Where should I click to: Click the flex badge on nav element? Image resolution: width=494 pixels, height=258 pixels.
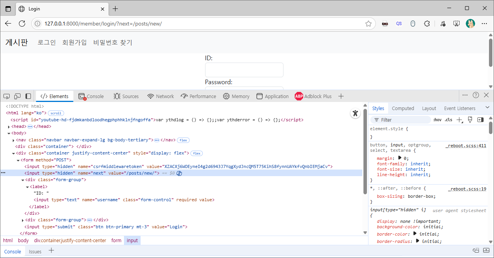tap(183, 140)
